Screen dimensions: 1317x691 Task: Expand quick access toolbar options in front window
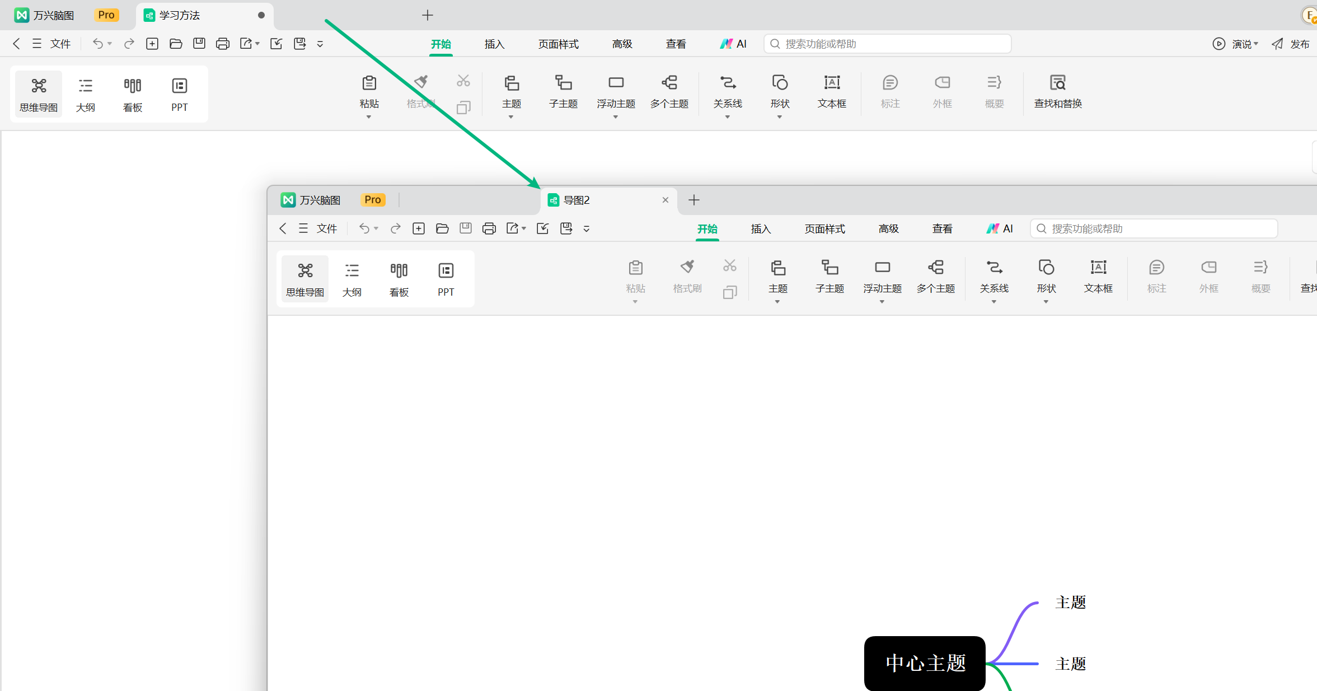[587, 228]
